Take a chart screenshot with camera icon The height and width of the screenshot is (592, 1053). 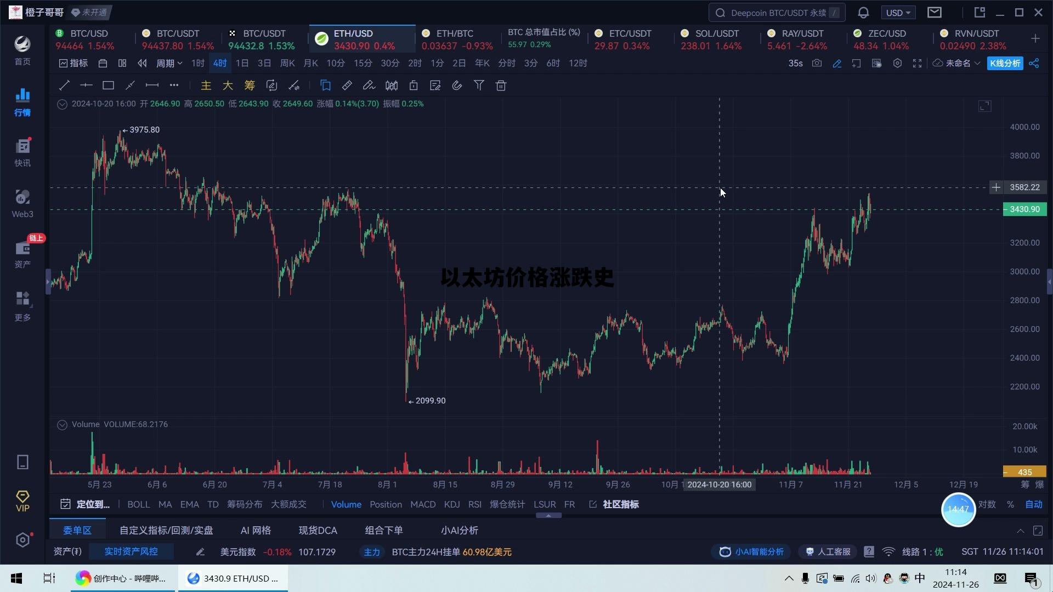click(x=817, y=64)
